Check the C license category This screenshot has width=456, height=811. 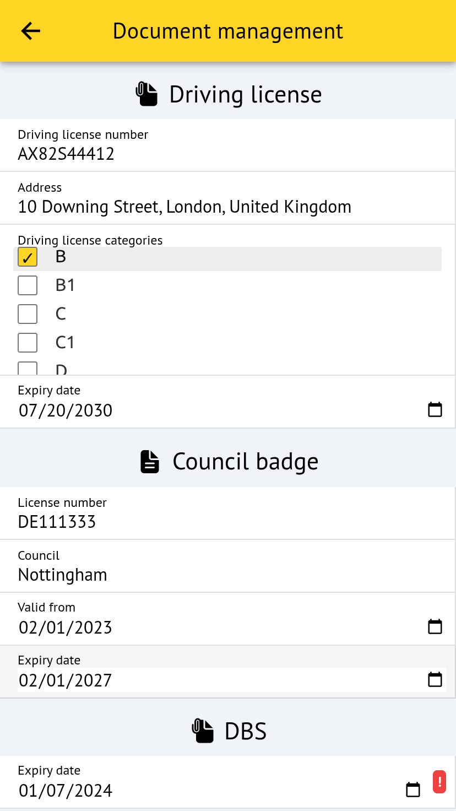coord(28,314)
